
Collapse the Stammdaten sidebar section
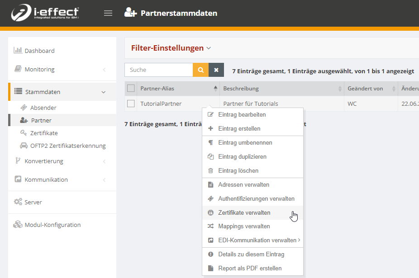click(43, 92)
